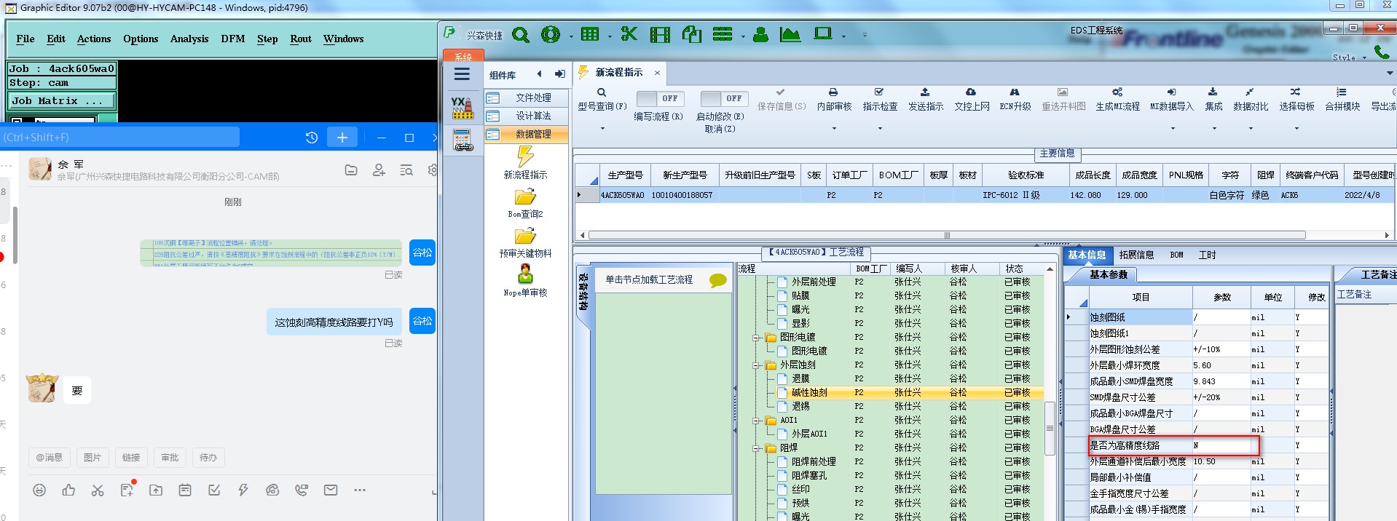Click the 审批 button in chat

[x=170, y=458]
